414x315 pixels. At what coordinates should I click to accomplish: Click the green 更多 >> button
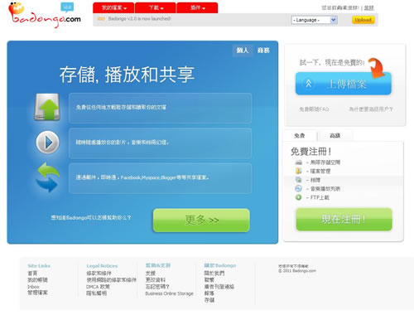[201, 220]
